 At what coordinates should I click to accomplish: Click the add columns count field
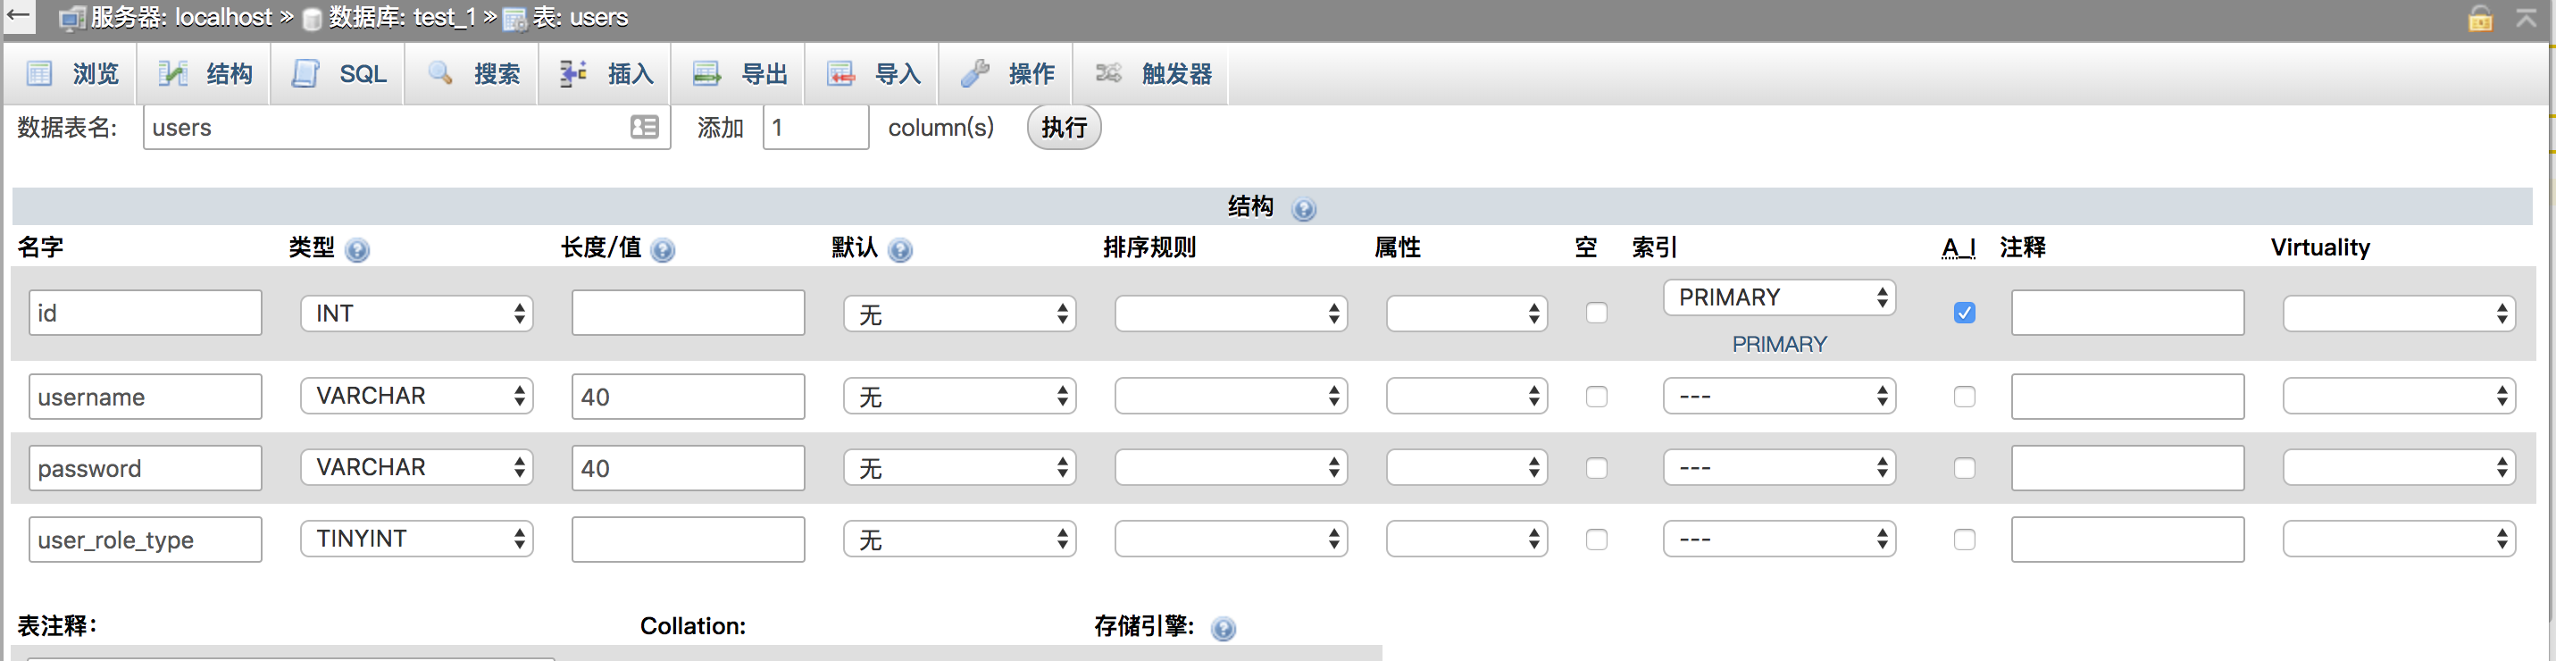pyautogui.click(x=815, y=127)
